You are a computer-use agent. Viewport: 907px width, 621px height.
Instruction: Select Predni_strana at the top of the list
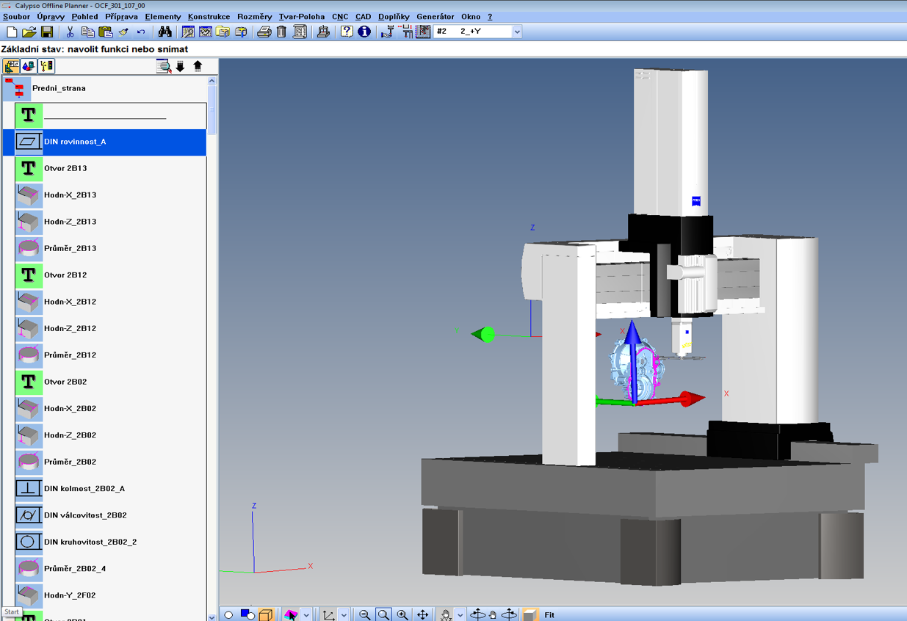[x=59, y=88]
